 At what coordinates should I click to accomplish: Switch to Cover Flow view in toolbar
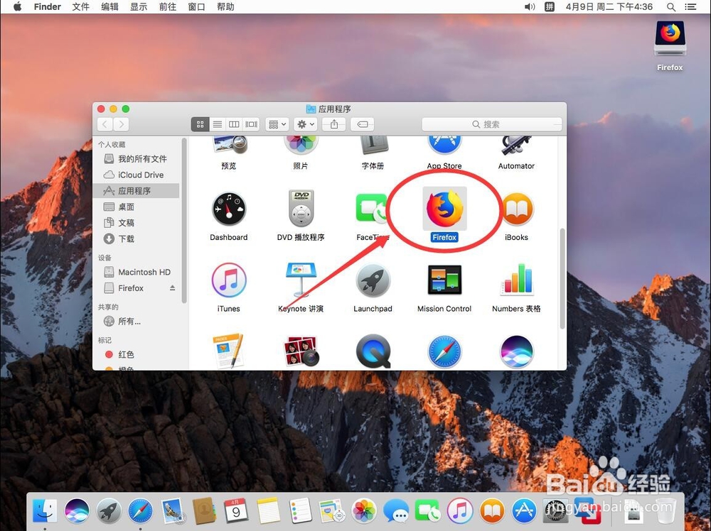click(x=251, y=124)
